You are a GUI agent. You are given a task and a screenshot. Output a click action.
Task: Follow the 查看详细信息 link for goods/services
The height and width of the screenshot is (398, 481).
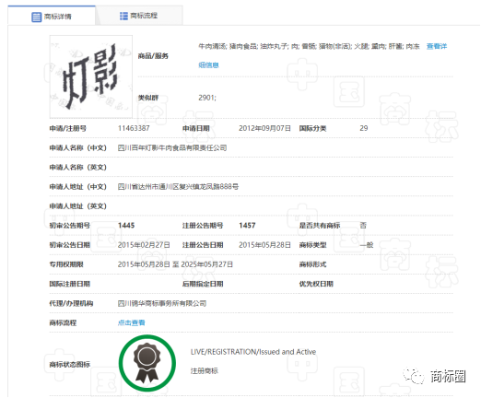click(x=437, y=46)
